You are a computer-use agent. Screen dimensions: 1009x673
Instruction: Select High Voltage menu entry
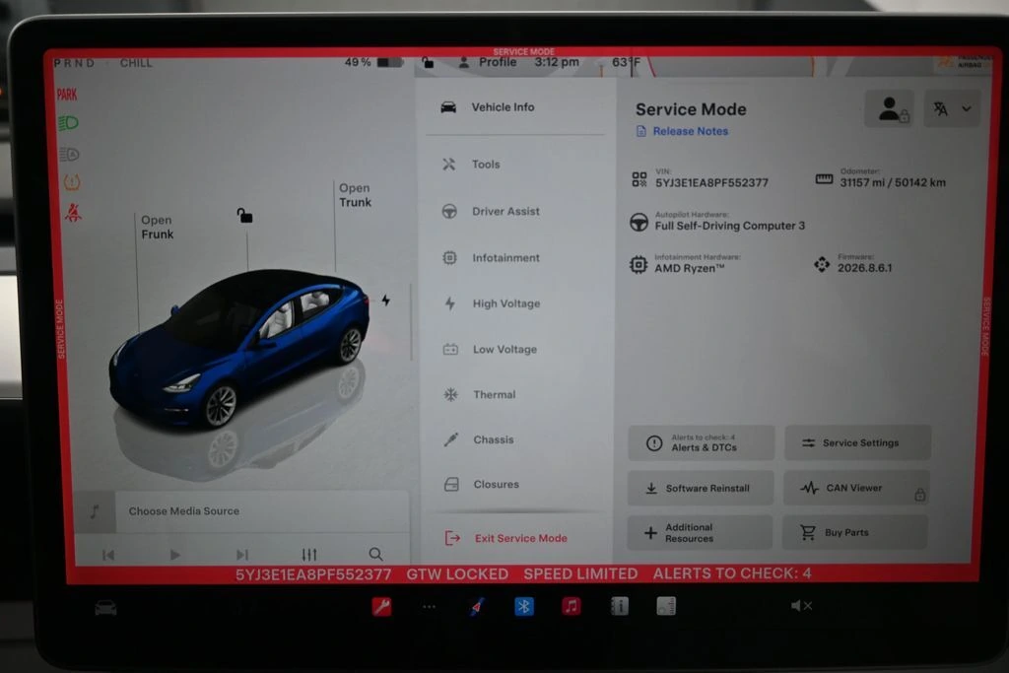[x=491, y=303]
